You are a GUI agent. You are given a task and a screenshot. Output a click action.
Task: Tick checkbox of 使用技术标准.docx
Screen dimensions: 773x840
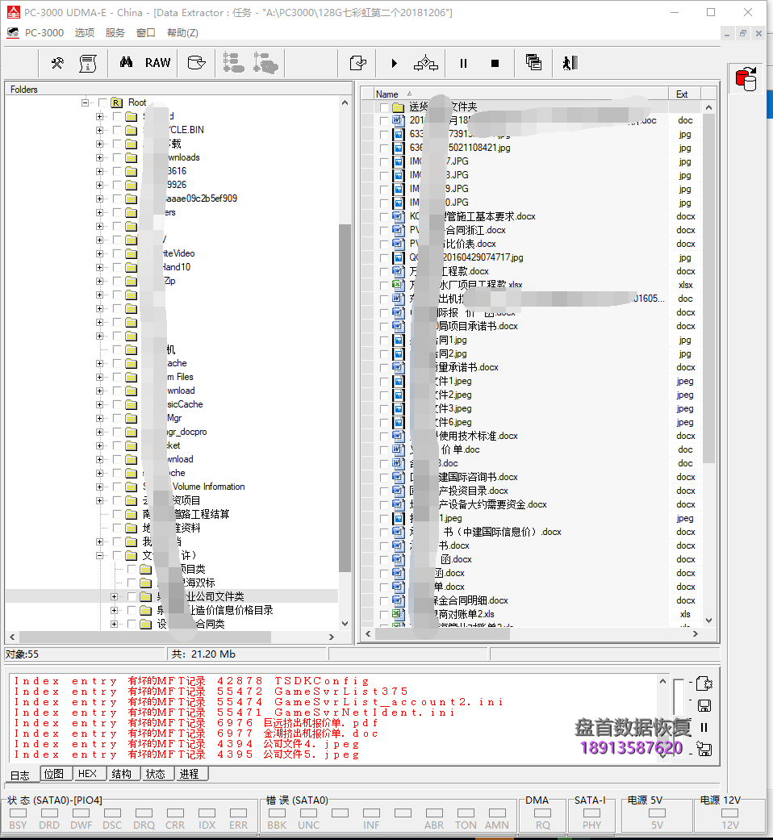[x=383, y=436]
